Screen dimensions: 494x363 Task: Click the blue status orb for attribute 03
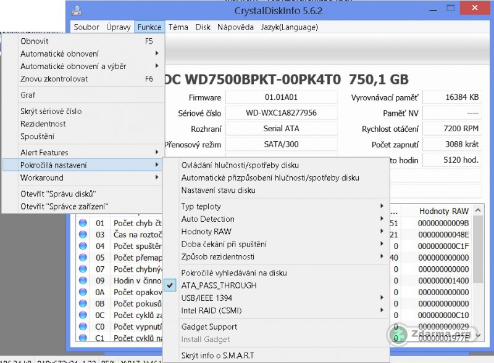point(83,234)
